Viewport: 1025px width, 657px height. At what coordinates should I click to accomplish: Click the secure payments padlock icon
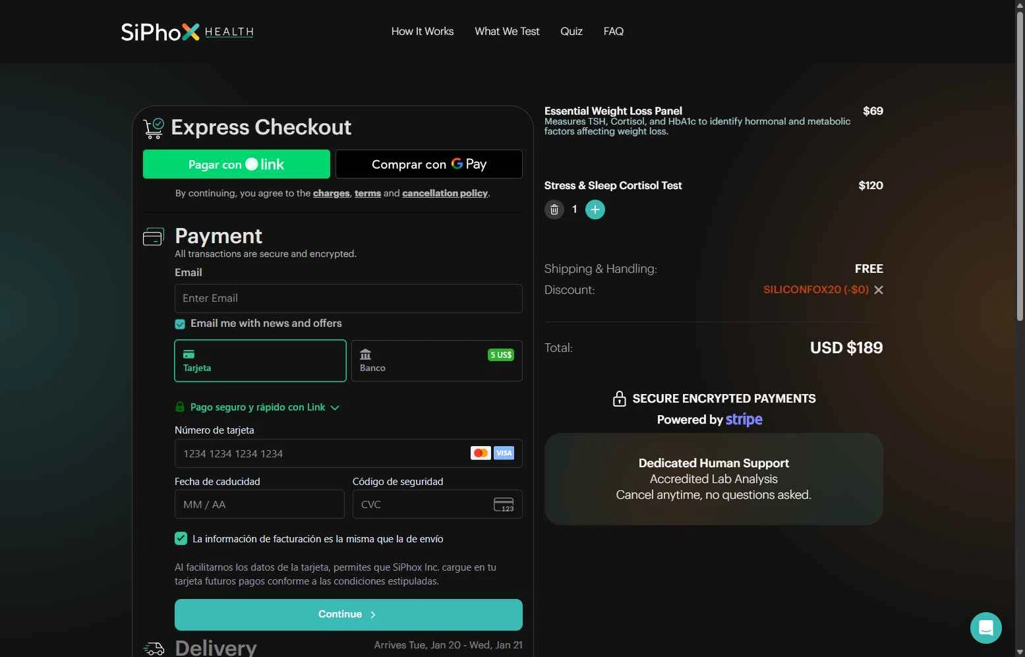(619, 398)
